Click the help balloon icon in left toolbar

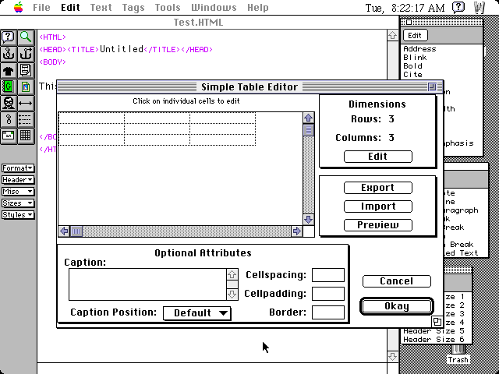point(9,37)
